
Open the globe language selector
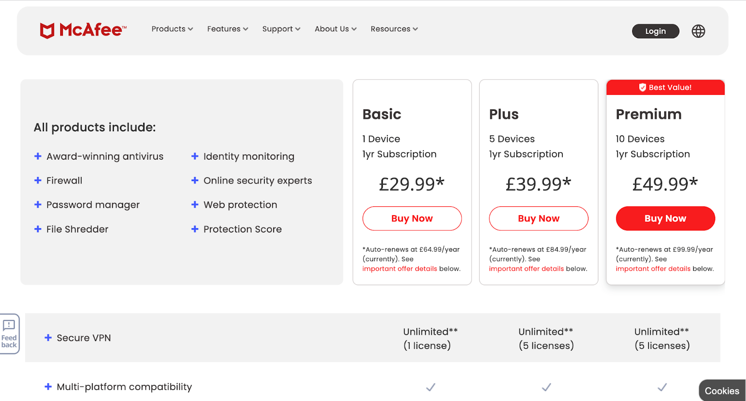698,31
